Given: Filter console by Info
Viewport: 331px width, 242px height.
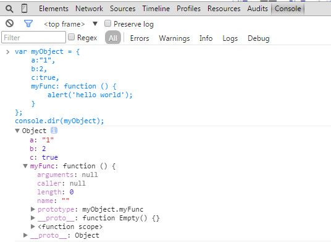Looking at the screenshot, I should tap(206, 38).
